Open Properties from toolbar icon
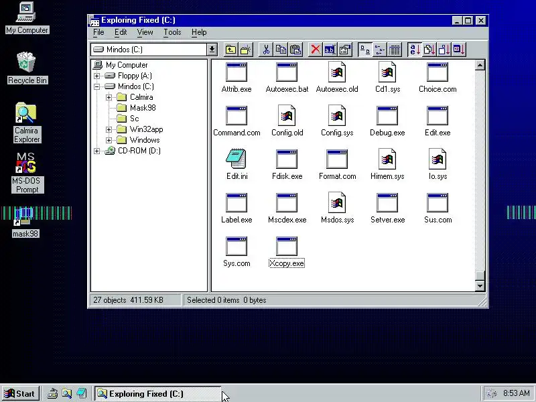 click(x=345, y=50)
